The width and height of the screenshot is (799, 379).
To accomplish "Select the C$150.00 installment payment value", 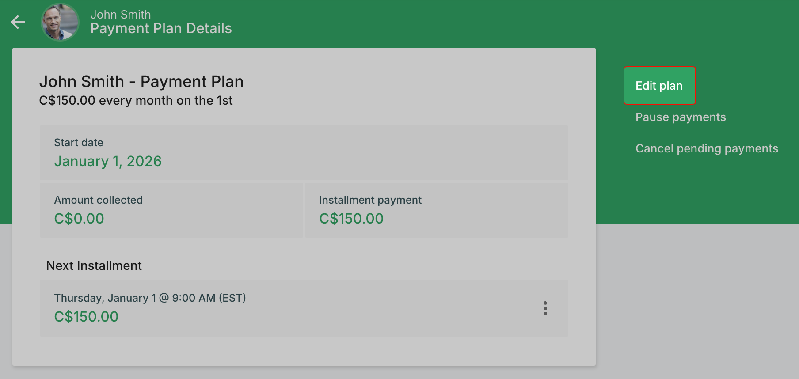I will pos(351,219).
